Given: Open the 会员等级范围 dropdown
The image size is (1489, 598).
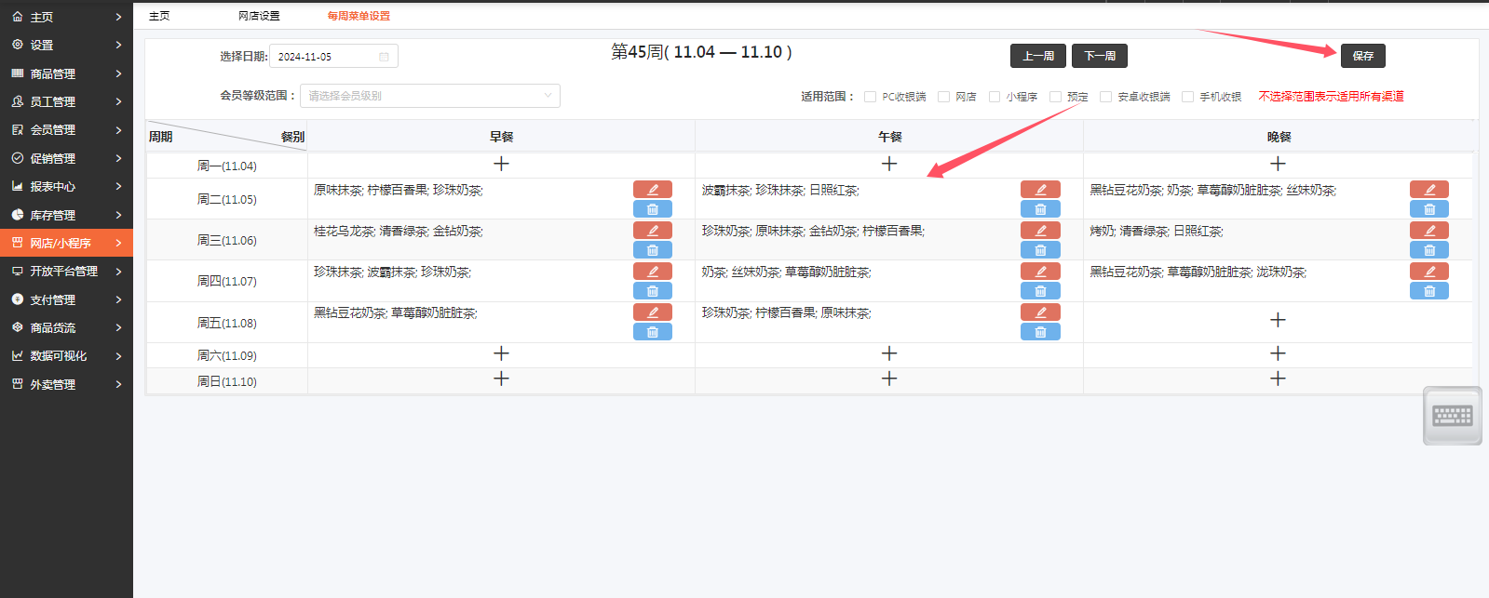Looking at the screenshot, I should coord(429,96).
